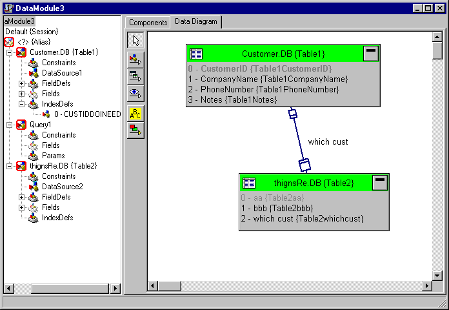Click the 'which cust' link label
This screenshot has width=449, height=310.
pos(328,141)
